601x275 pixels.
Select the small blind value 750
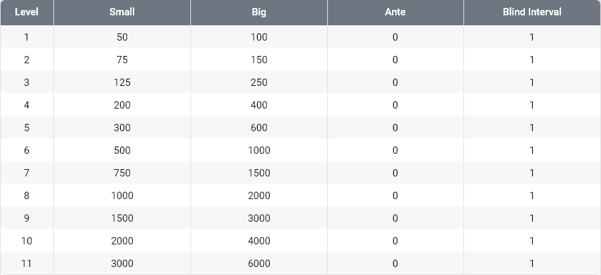coord(122,173)
